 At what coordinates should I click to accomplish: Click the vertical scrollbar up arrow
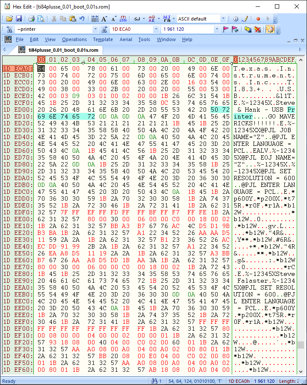301,59
